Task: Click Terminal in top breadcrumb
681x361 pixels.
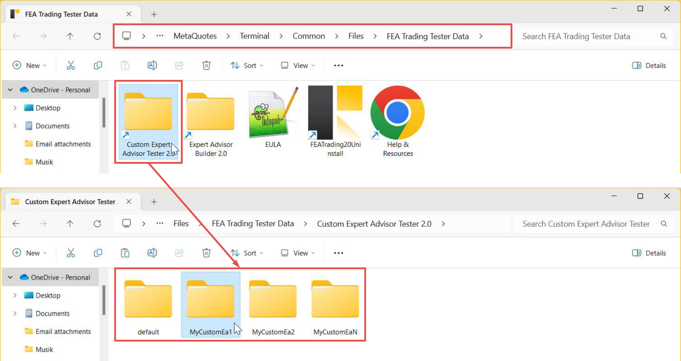Action: [254, 36]
